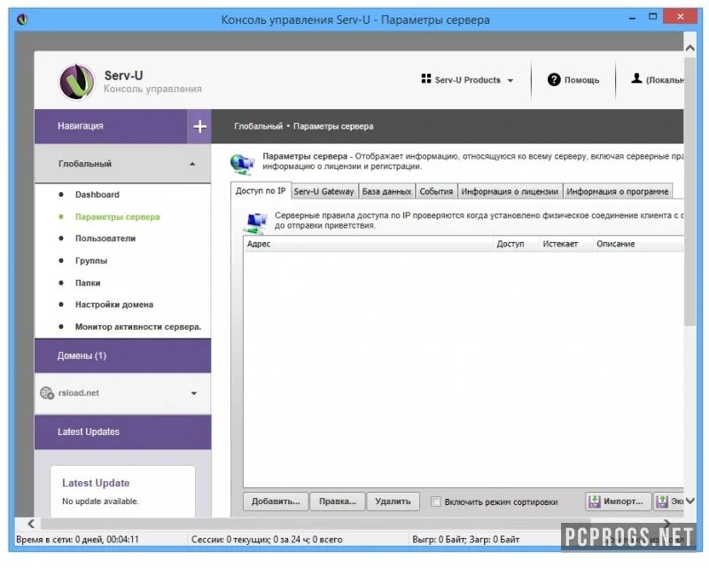Click the Домены (1) section header
Image resolution: width=709 pixels, height=568 pixels.
point(122,356)
